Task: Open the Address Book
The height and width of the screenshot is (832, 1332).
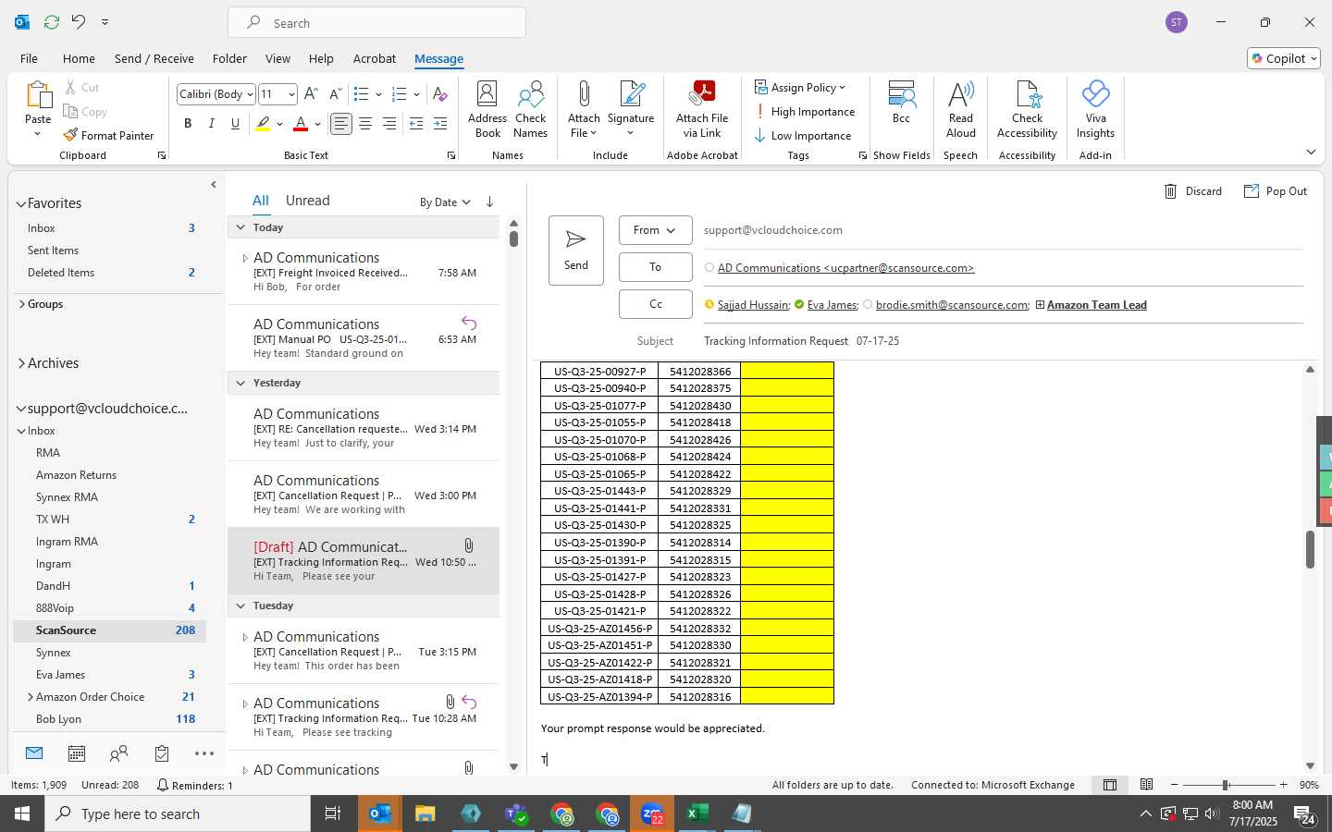Action: [487, 109]
